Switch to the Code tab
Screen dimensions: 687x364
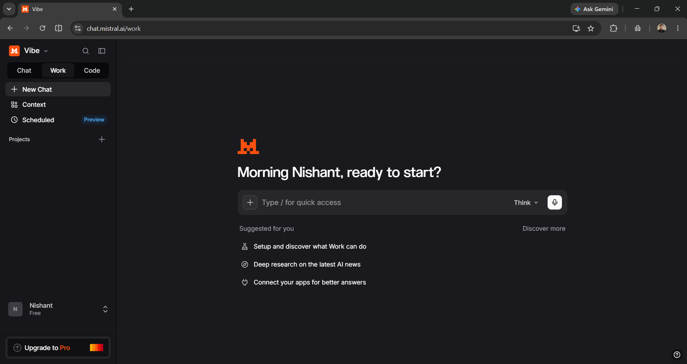pos(92,71)
